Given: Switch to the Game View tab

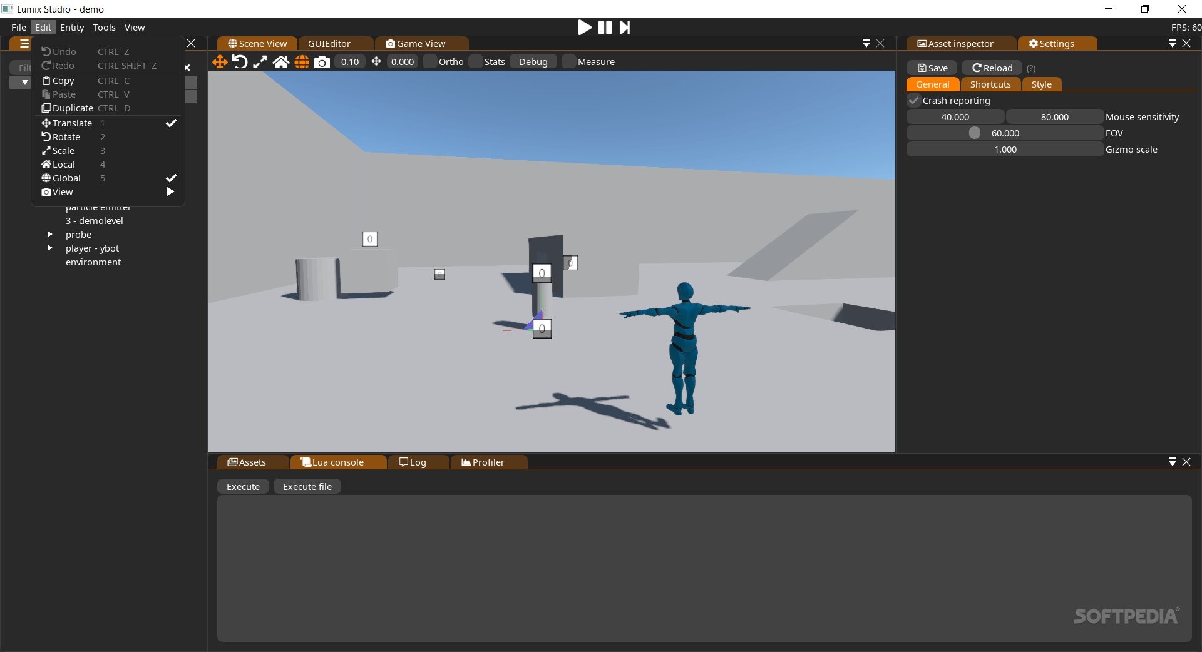Looking at the screenshot, I should [x=421, y=43].
